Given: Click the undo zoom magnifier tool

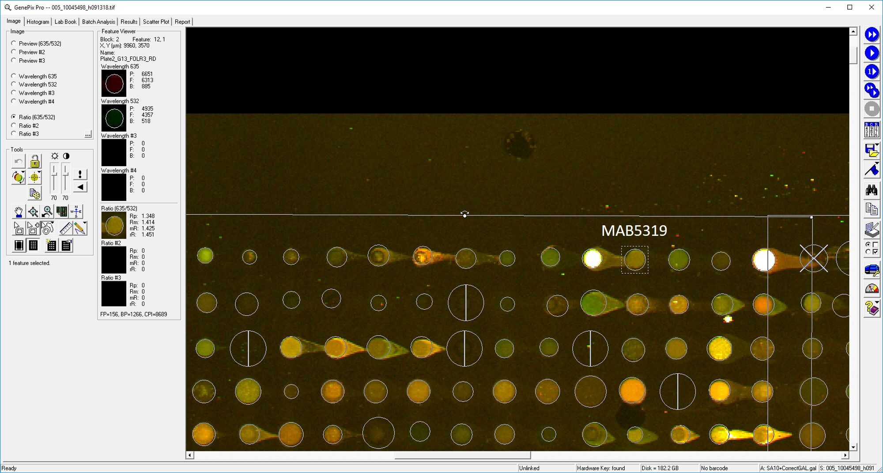Looking at the screenshot, I should (x=47, y=212).
